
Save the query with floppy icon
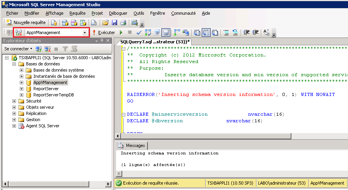point(114,22)
